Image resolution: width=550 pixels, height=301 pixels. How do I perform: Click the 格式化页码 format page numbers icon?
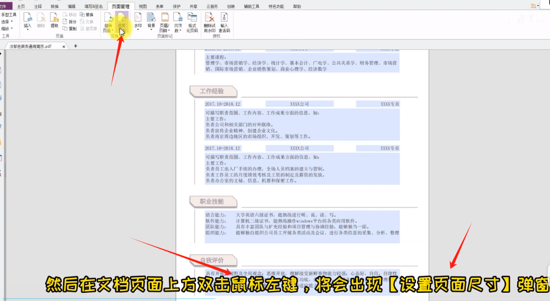[192, 22]
